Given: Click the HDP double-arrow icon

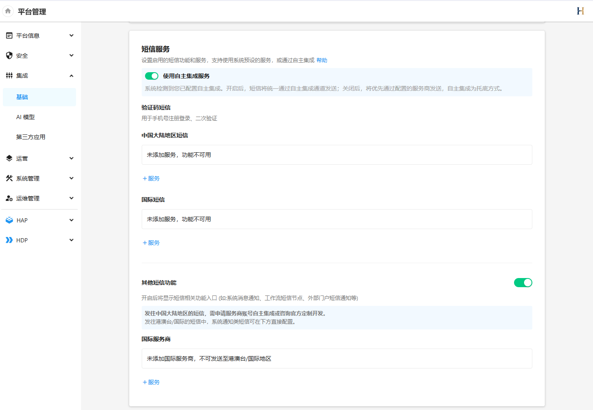Looking at the screenshot, I should 9,240.
